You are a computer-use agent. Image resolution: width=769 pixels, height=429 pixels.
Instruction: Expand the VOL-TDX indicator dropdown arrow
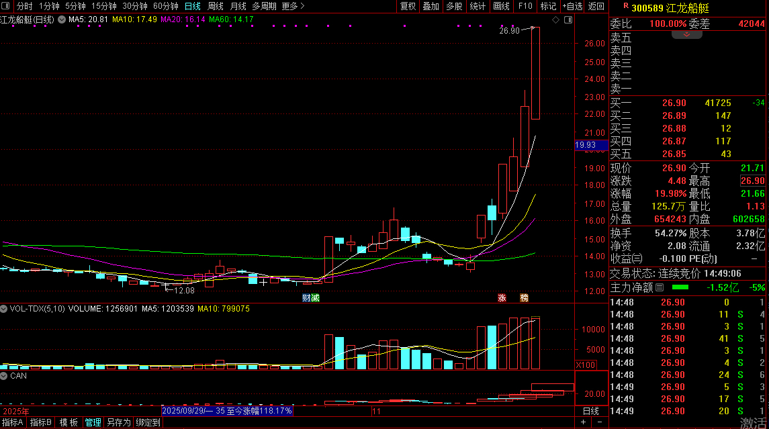4,309
